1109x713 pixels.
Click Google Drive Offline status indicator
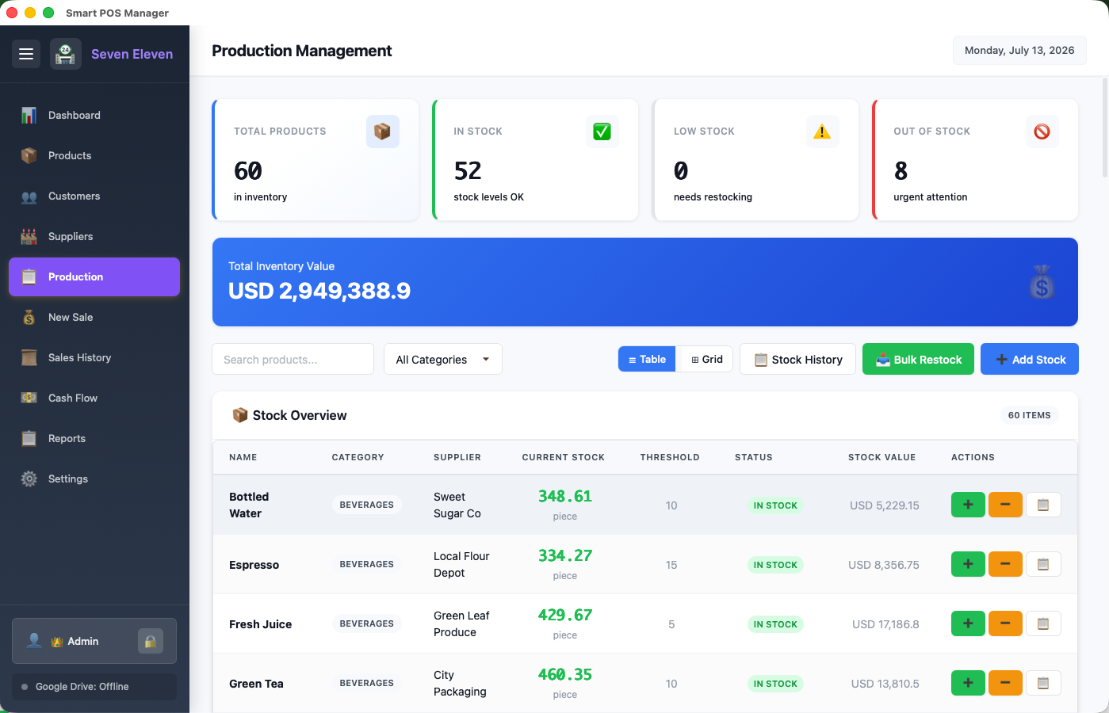[x=94, y=687]
